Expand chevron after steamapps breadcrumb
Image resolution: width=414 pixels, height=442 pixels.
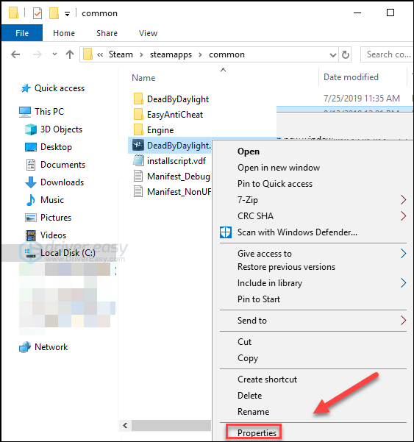tap(200, 54)
